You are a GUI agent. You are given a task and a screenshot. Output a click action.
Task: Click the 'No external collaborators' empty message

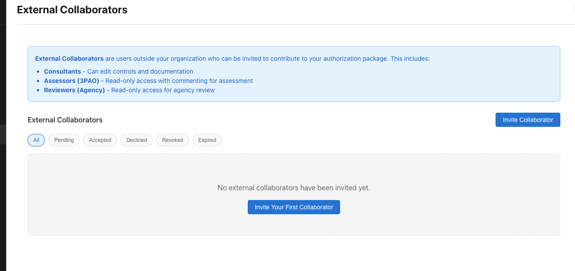(293, 188)
